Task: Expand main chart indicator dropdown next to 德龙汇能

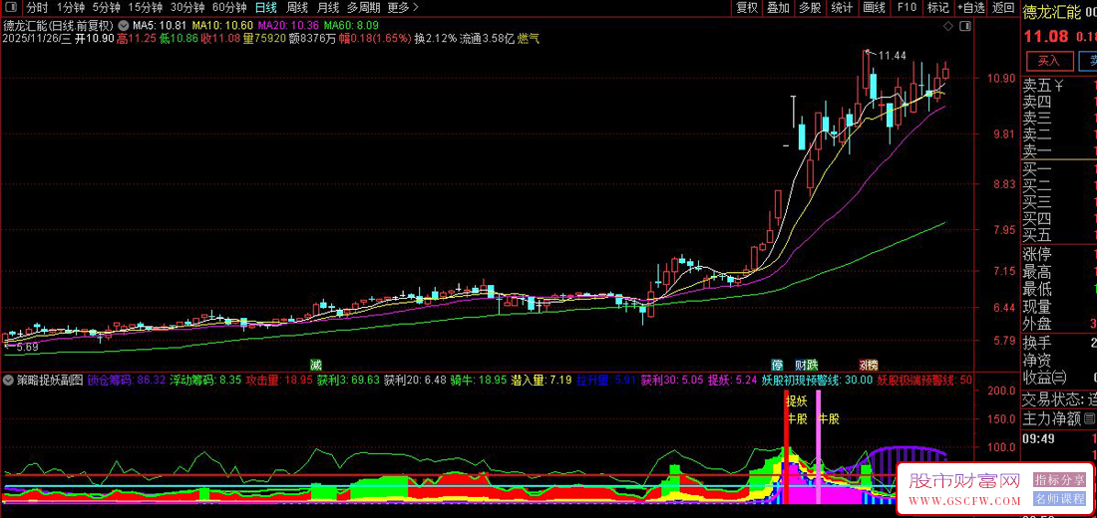Action: point(123,26)
